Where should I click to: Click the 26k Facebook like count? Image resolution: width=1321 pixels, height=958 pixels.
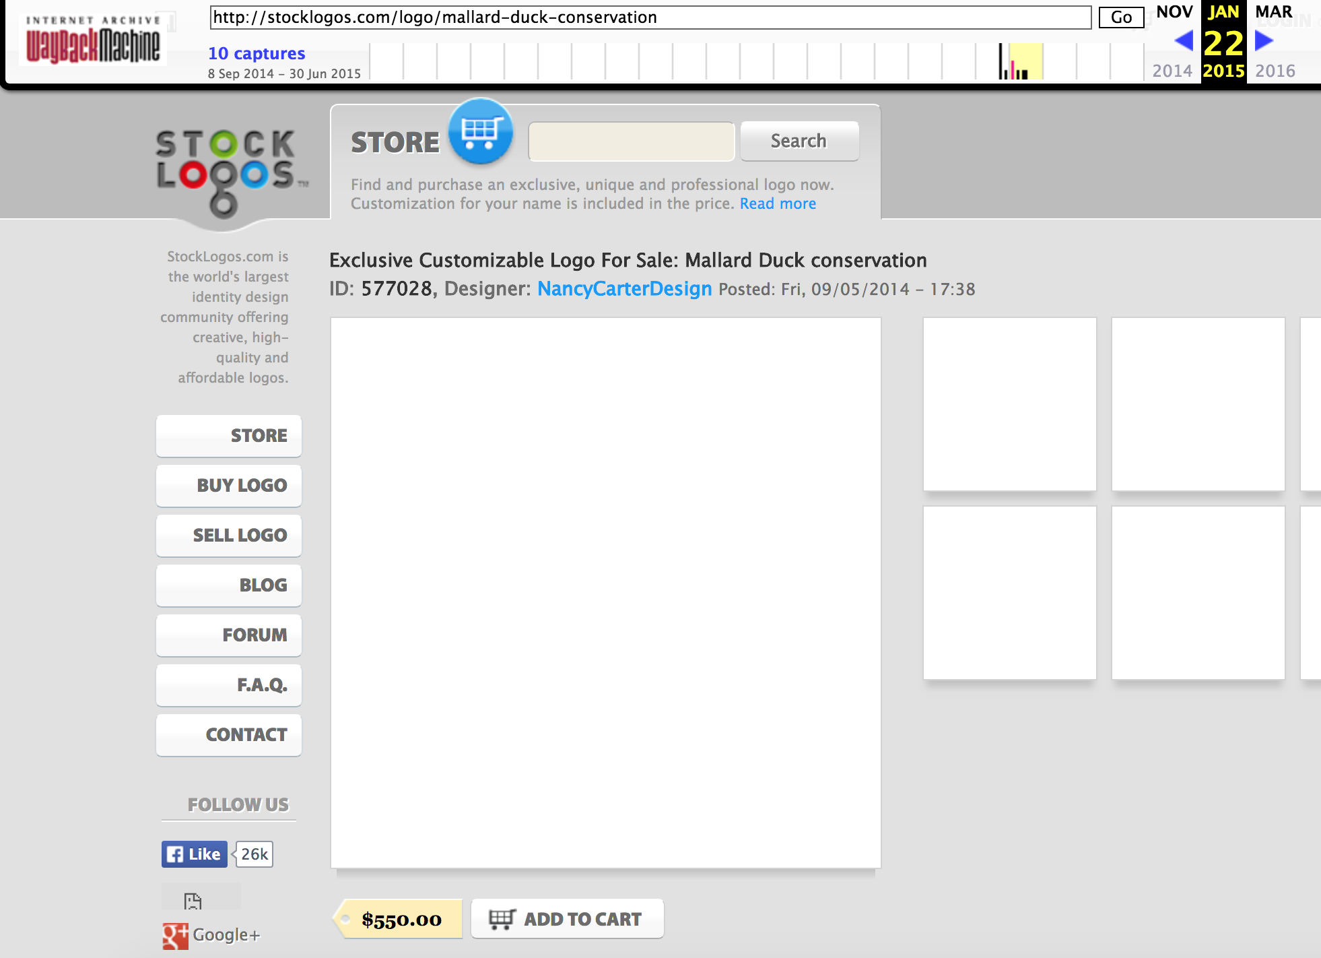click(x=254, y=854)
